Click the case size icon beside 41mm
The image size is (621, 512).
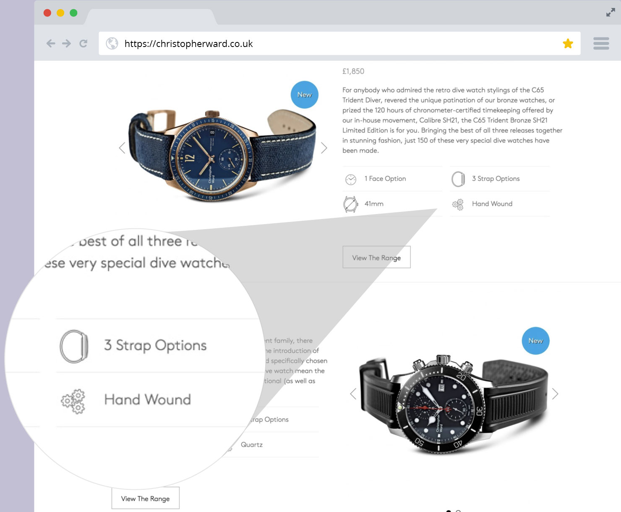click(350, 204)
